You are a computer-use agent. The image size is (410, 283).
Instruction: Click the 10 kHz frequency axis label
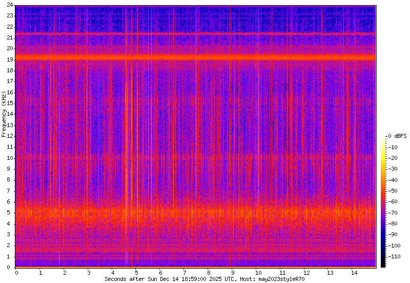pos(10,158)
